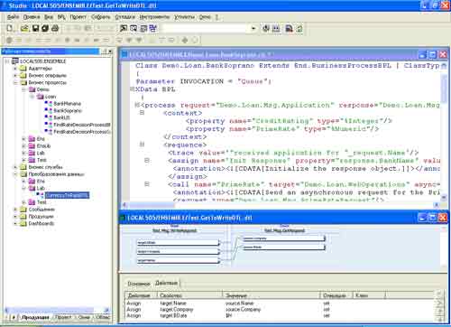
Task: Click the Save All toolbar icon
Action: tap(45, 28)
